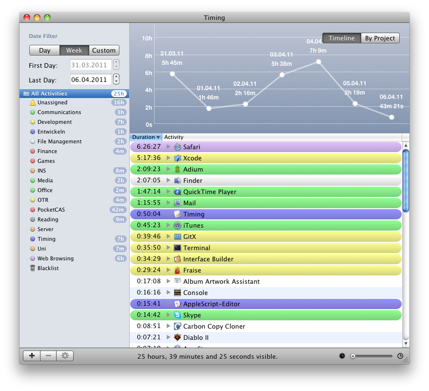This screenshot has width=429, height=391.
Task: Open the gear settings menu
Action: click(65, 356)
